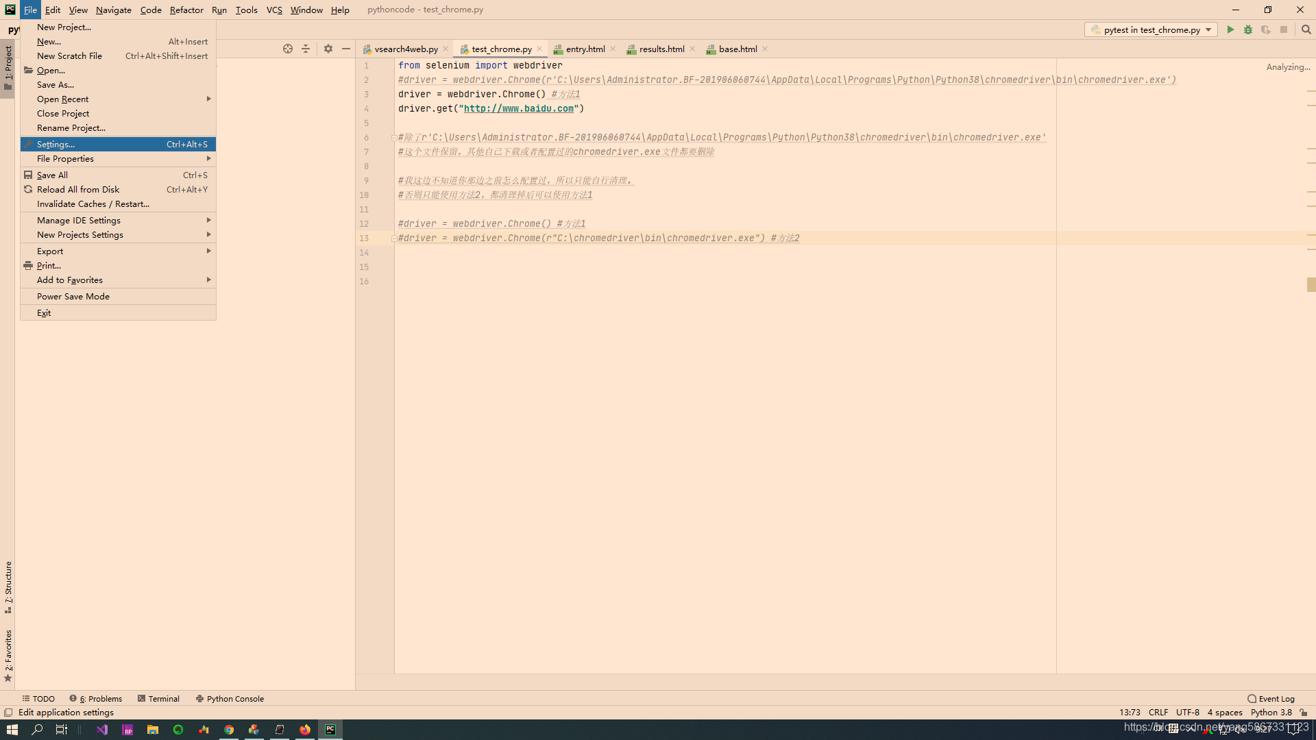This screenshot has width=1316, height=740.
Task: Click Exit in File menu
Action: [118, 313]
